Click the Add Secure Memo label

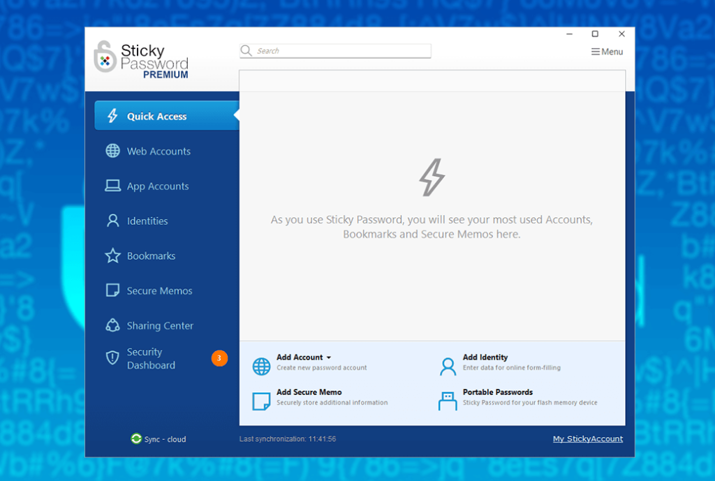pyautogui.click(x=309, y=392)
